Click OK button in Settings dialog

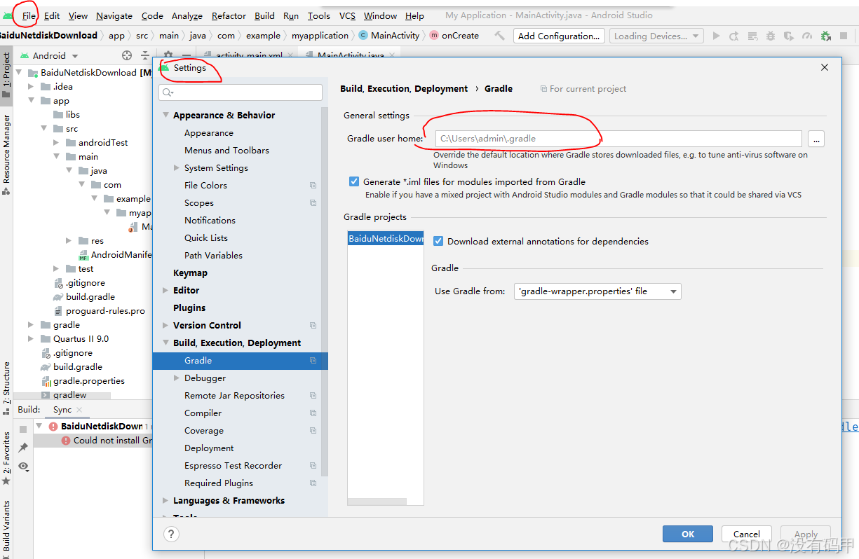688,534
